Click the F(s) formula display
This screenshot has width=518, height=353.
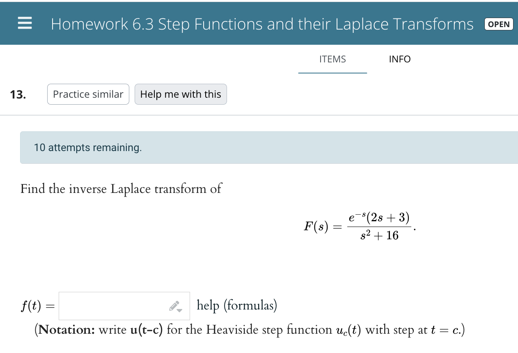click(358, 226)
